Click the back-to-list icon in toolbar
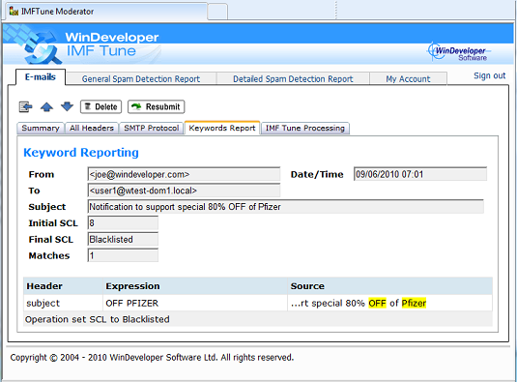Screen dimensions: 517x382 [25, 107]
